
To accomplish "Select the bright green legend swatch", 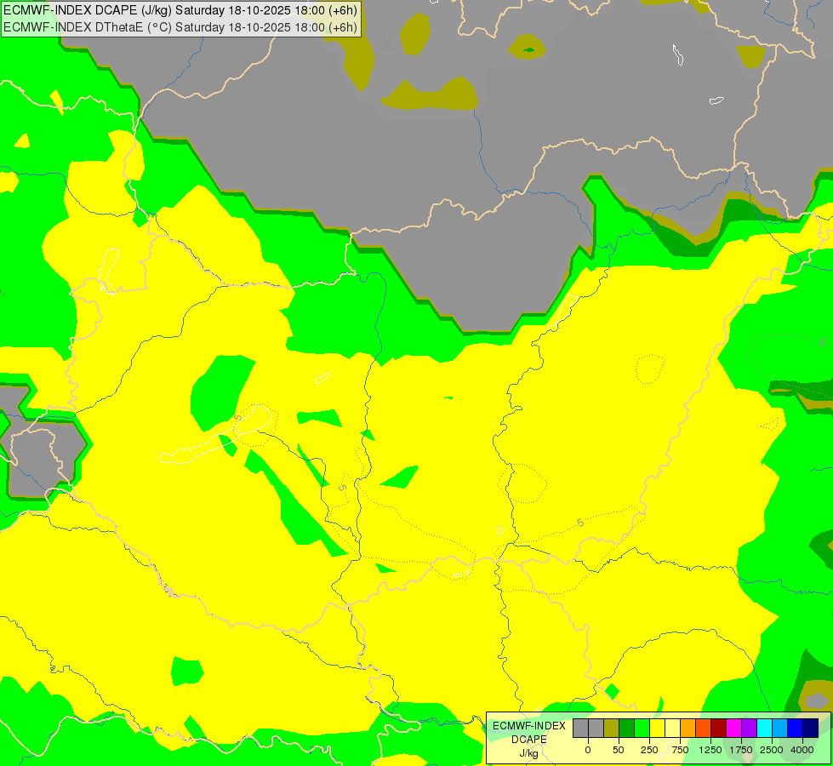I will pyautogui.click(x=642, y=728).
